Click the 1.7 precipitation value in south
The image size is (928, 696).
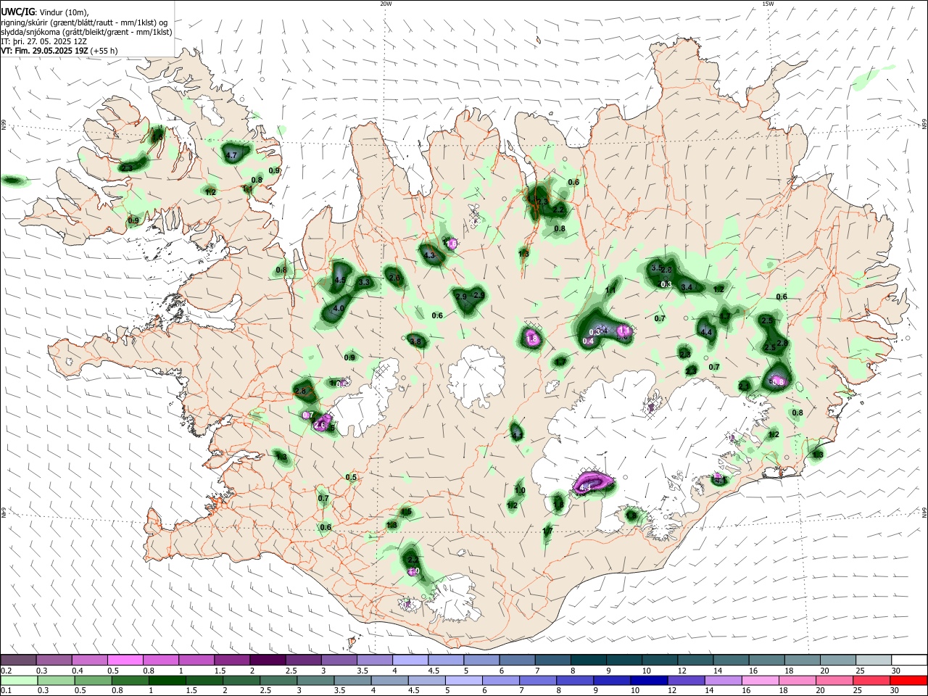coord(547,531)
